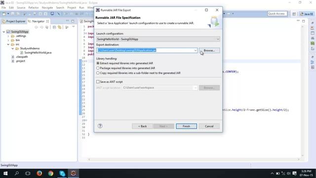Click Collapse All icon in Navigator

point(54,27)
